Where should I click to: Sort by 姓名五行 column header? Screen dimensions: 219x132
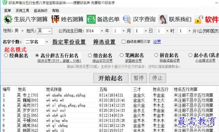(160, 89)
